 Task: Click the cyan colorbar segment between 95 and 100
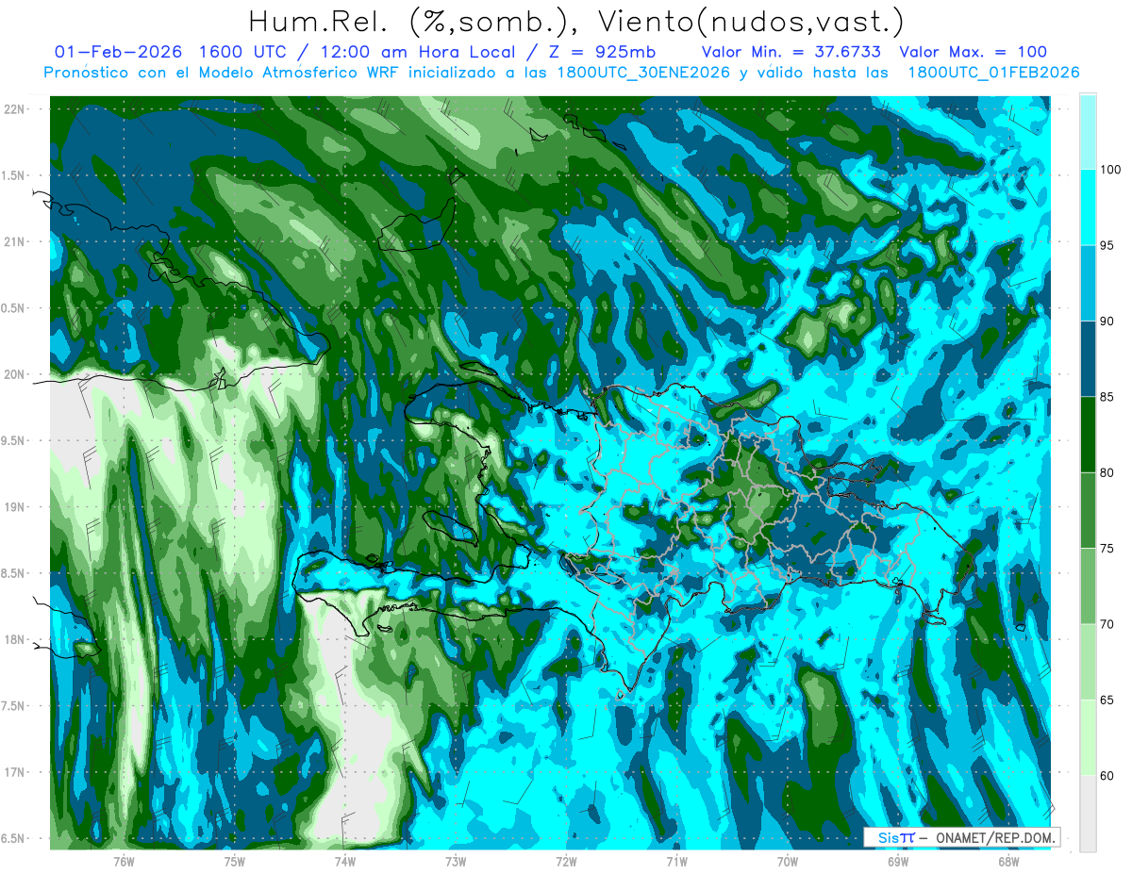(1088, 207)
